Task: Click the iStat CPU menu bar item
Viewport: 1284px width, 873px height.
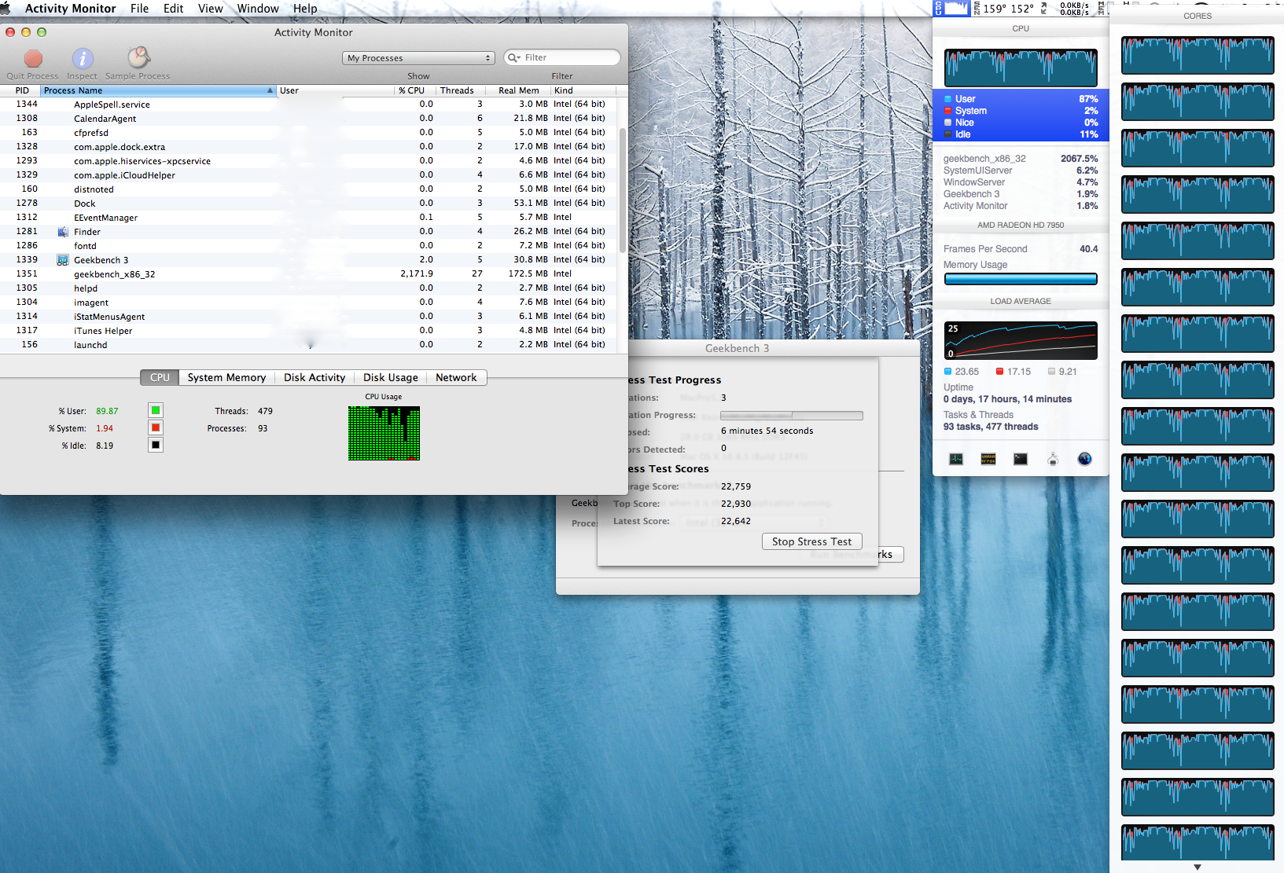Action: (951, 9)
